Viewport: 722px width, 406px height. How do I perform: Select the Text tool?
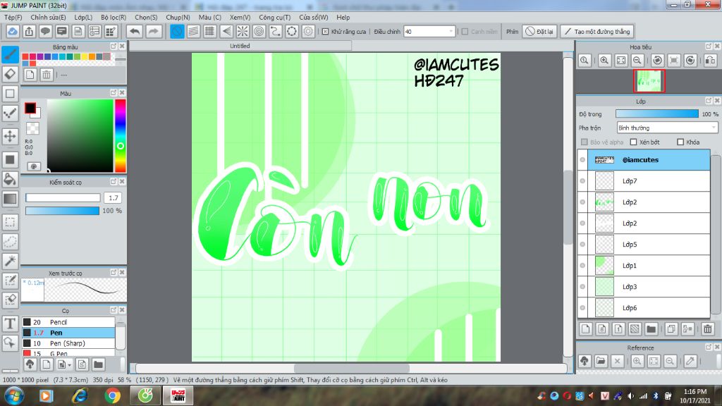(10, 323)
